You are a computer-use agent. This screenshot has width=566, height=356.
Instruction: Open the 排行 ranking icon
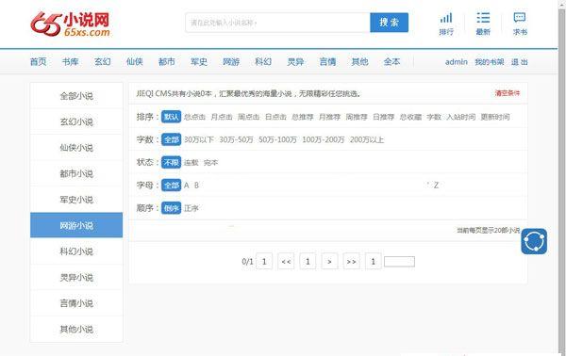[x=446, y=24]
